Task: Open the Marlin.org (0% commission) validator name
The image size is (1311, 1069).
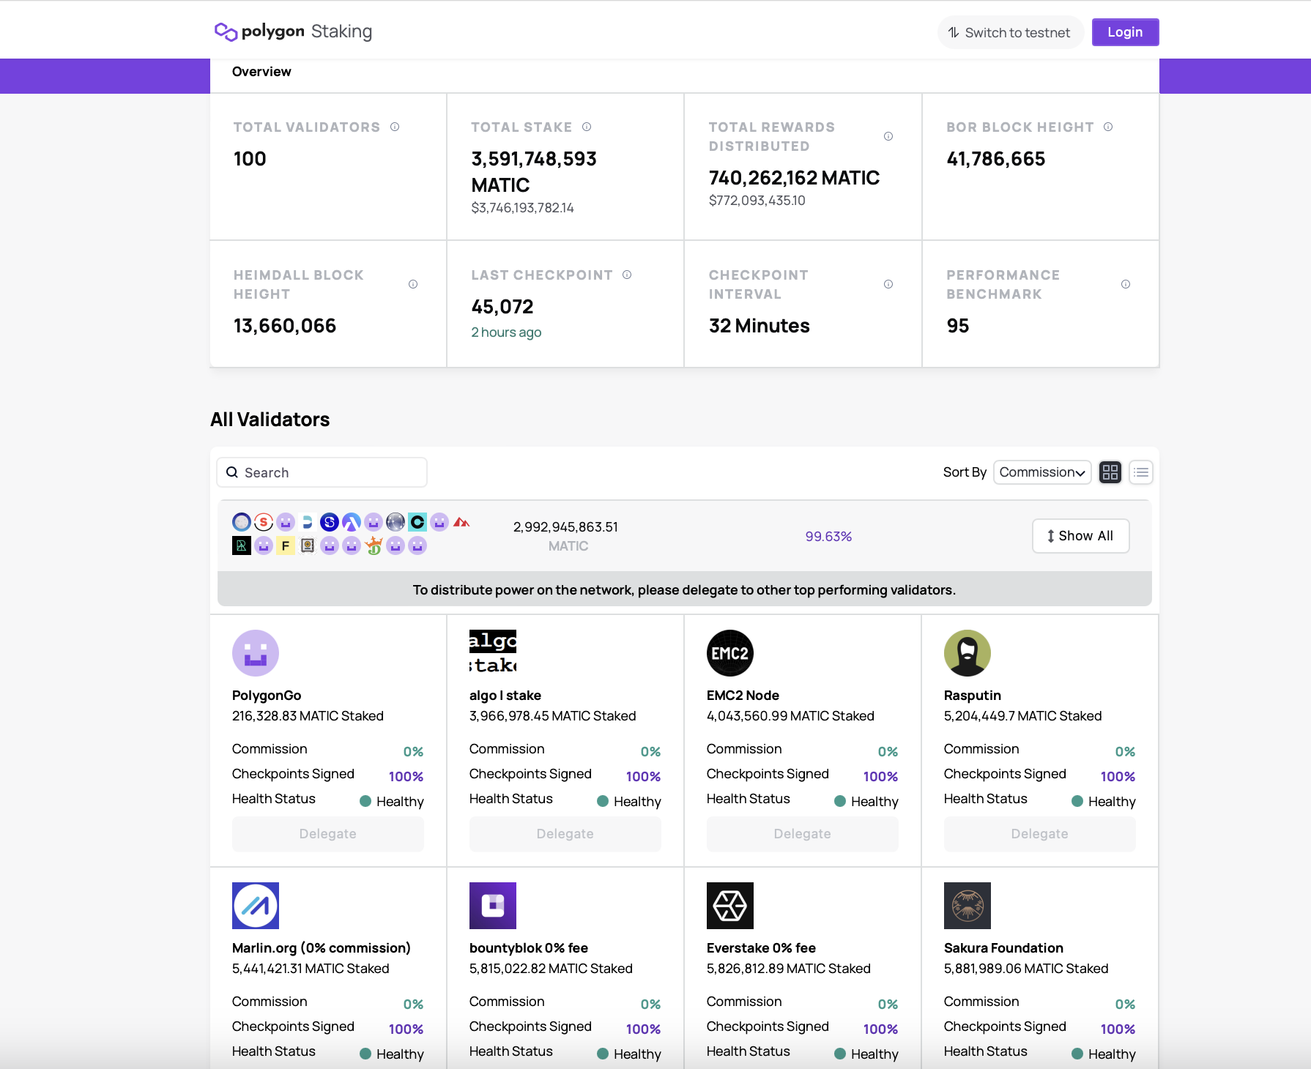Action: (322, 948)
